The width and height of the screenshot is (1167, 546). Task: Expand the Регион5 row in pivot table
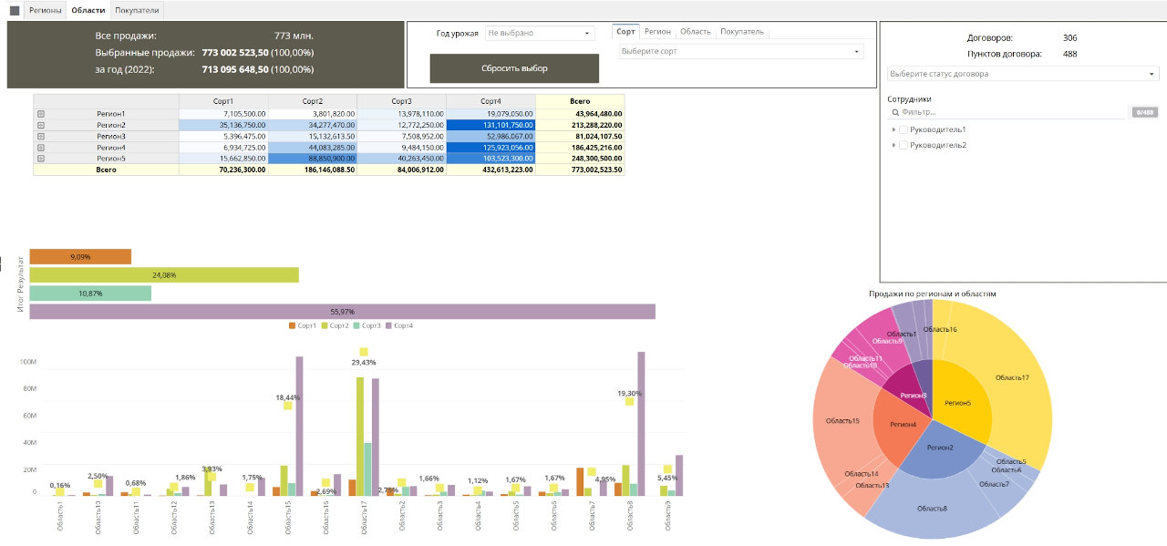[40, 158]
